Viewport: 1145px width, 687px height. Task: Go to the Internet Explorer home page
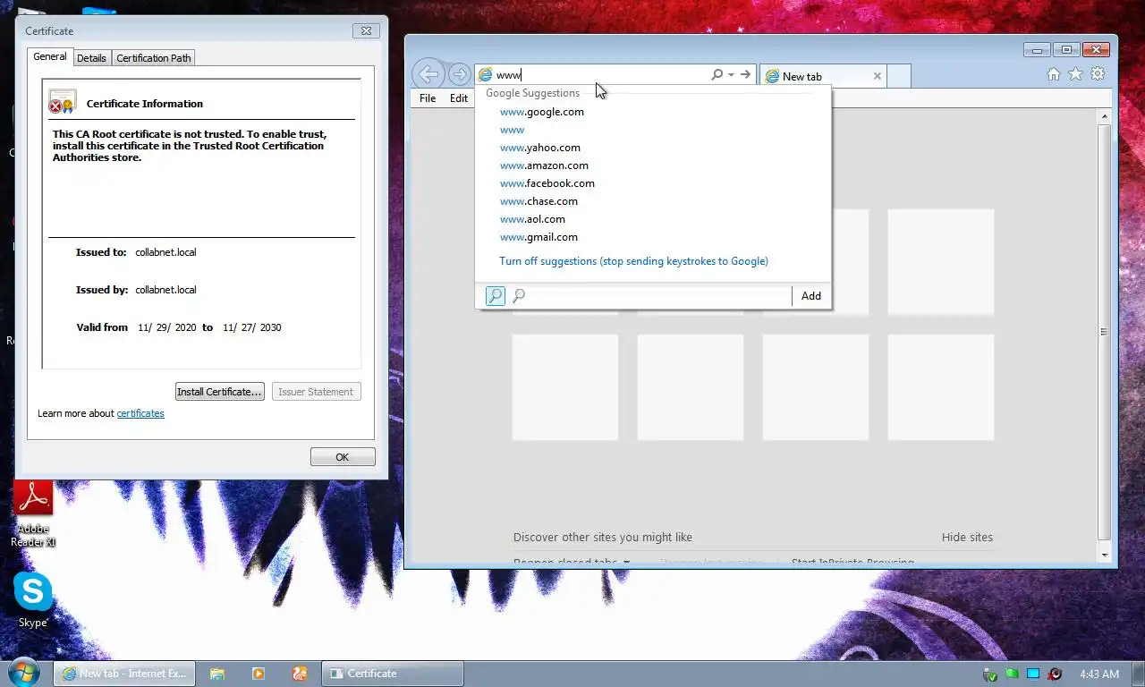1054,74
